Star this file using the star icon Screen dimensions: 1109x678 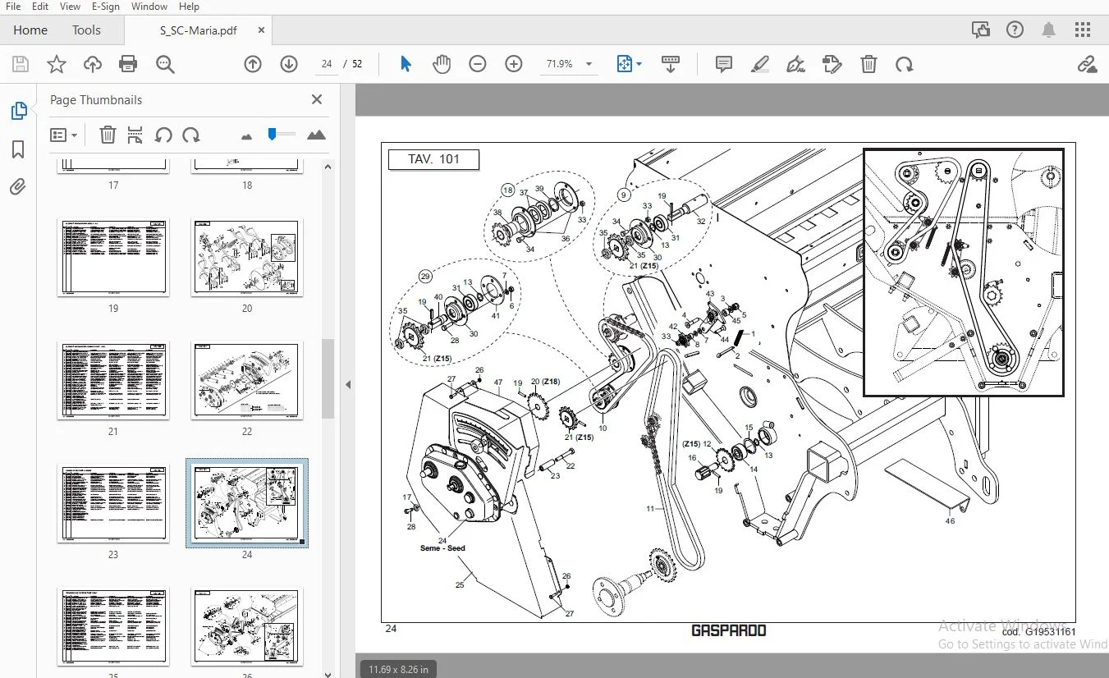tap(57, 64)
